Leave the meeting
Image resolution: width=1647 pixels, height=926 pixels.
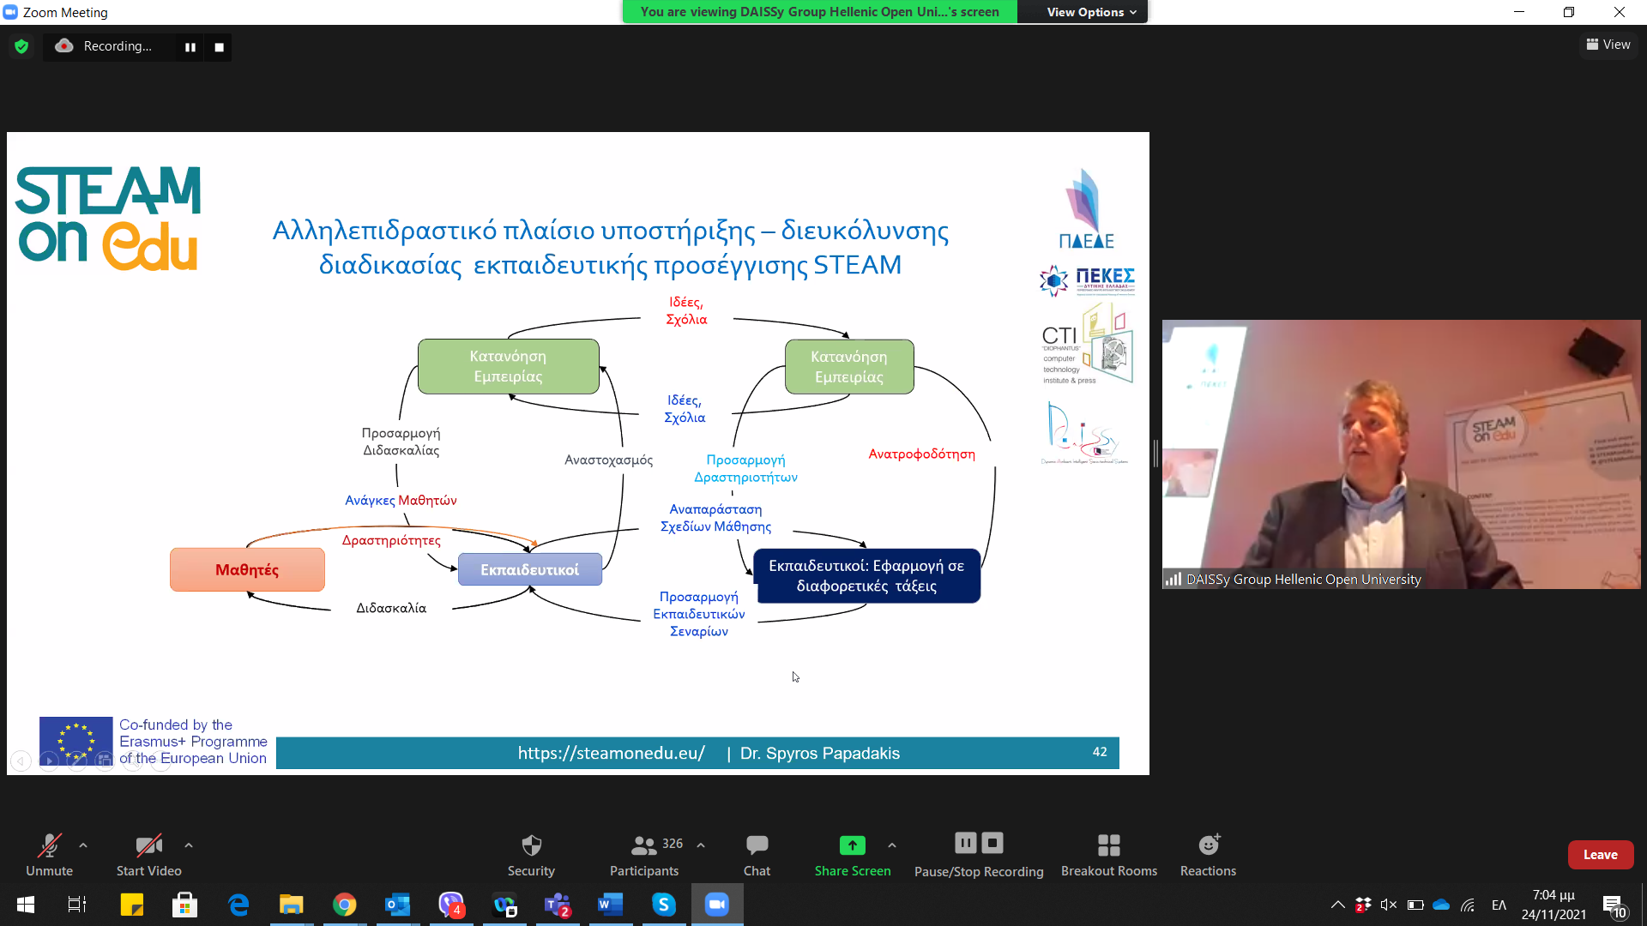pos(1600,855)
